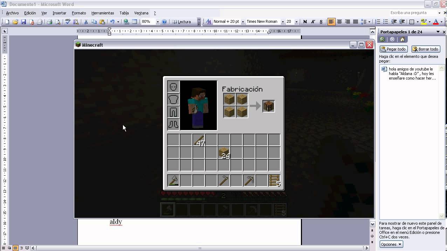Image resolution: width=447 pixels, height=251 pixels.
Task: Open the Herramientas menu
Action: tap(103, 13)
